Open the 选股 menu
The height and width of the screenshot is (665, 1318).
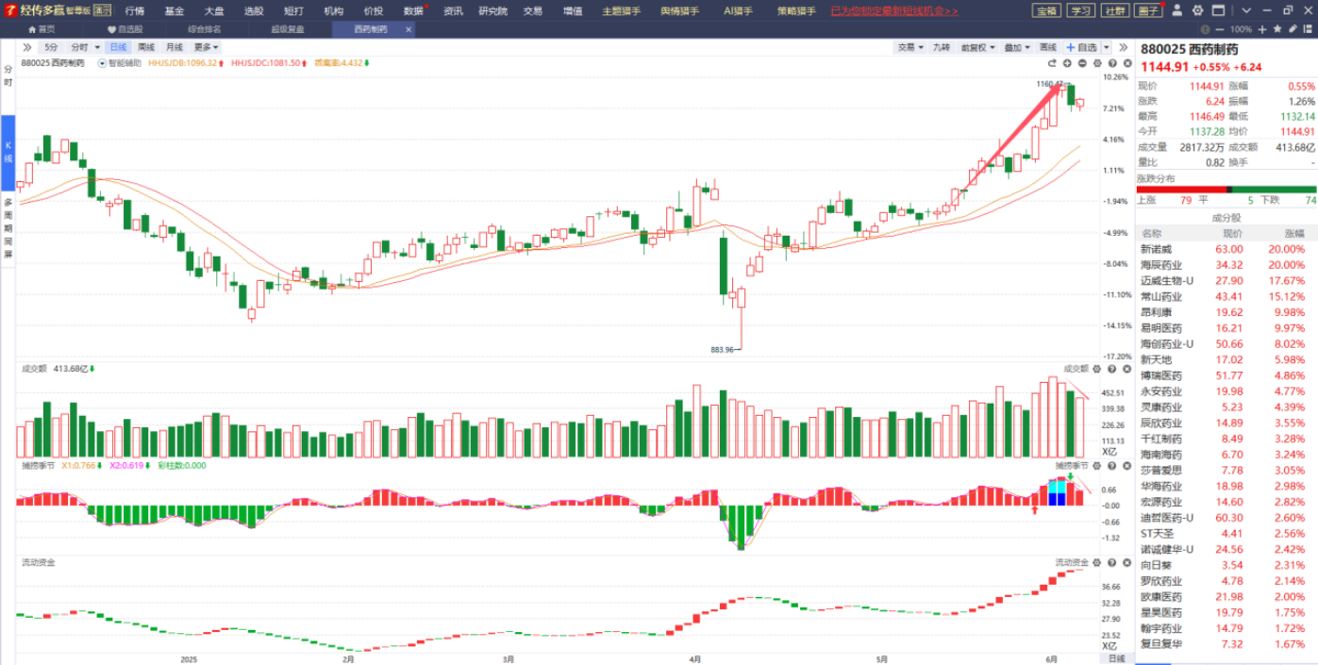click(254, 11)
